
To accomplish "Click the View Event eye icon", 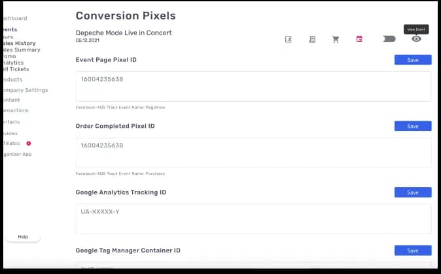I will click(x=416, y=38).
